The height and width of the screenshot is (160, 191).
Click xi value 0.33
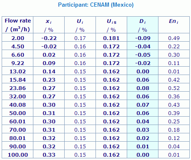pyautogui.click(x=49, y=155)
